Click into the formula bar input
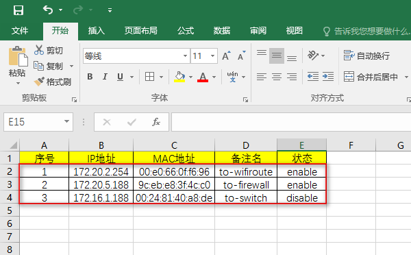 point(291,122)
